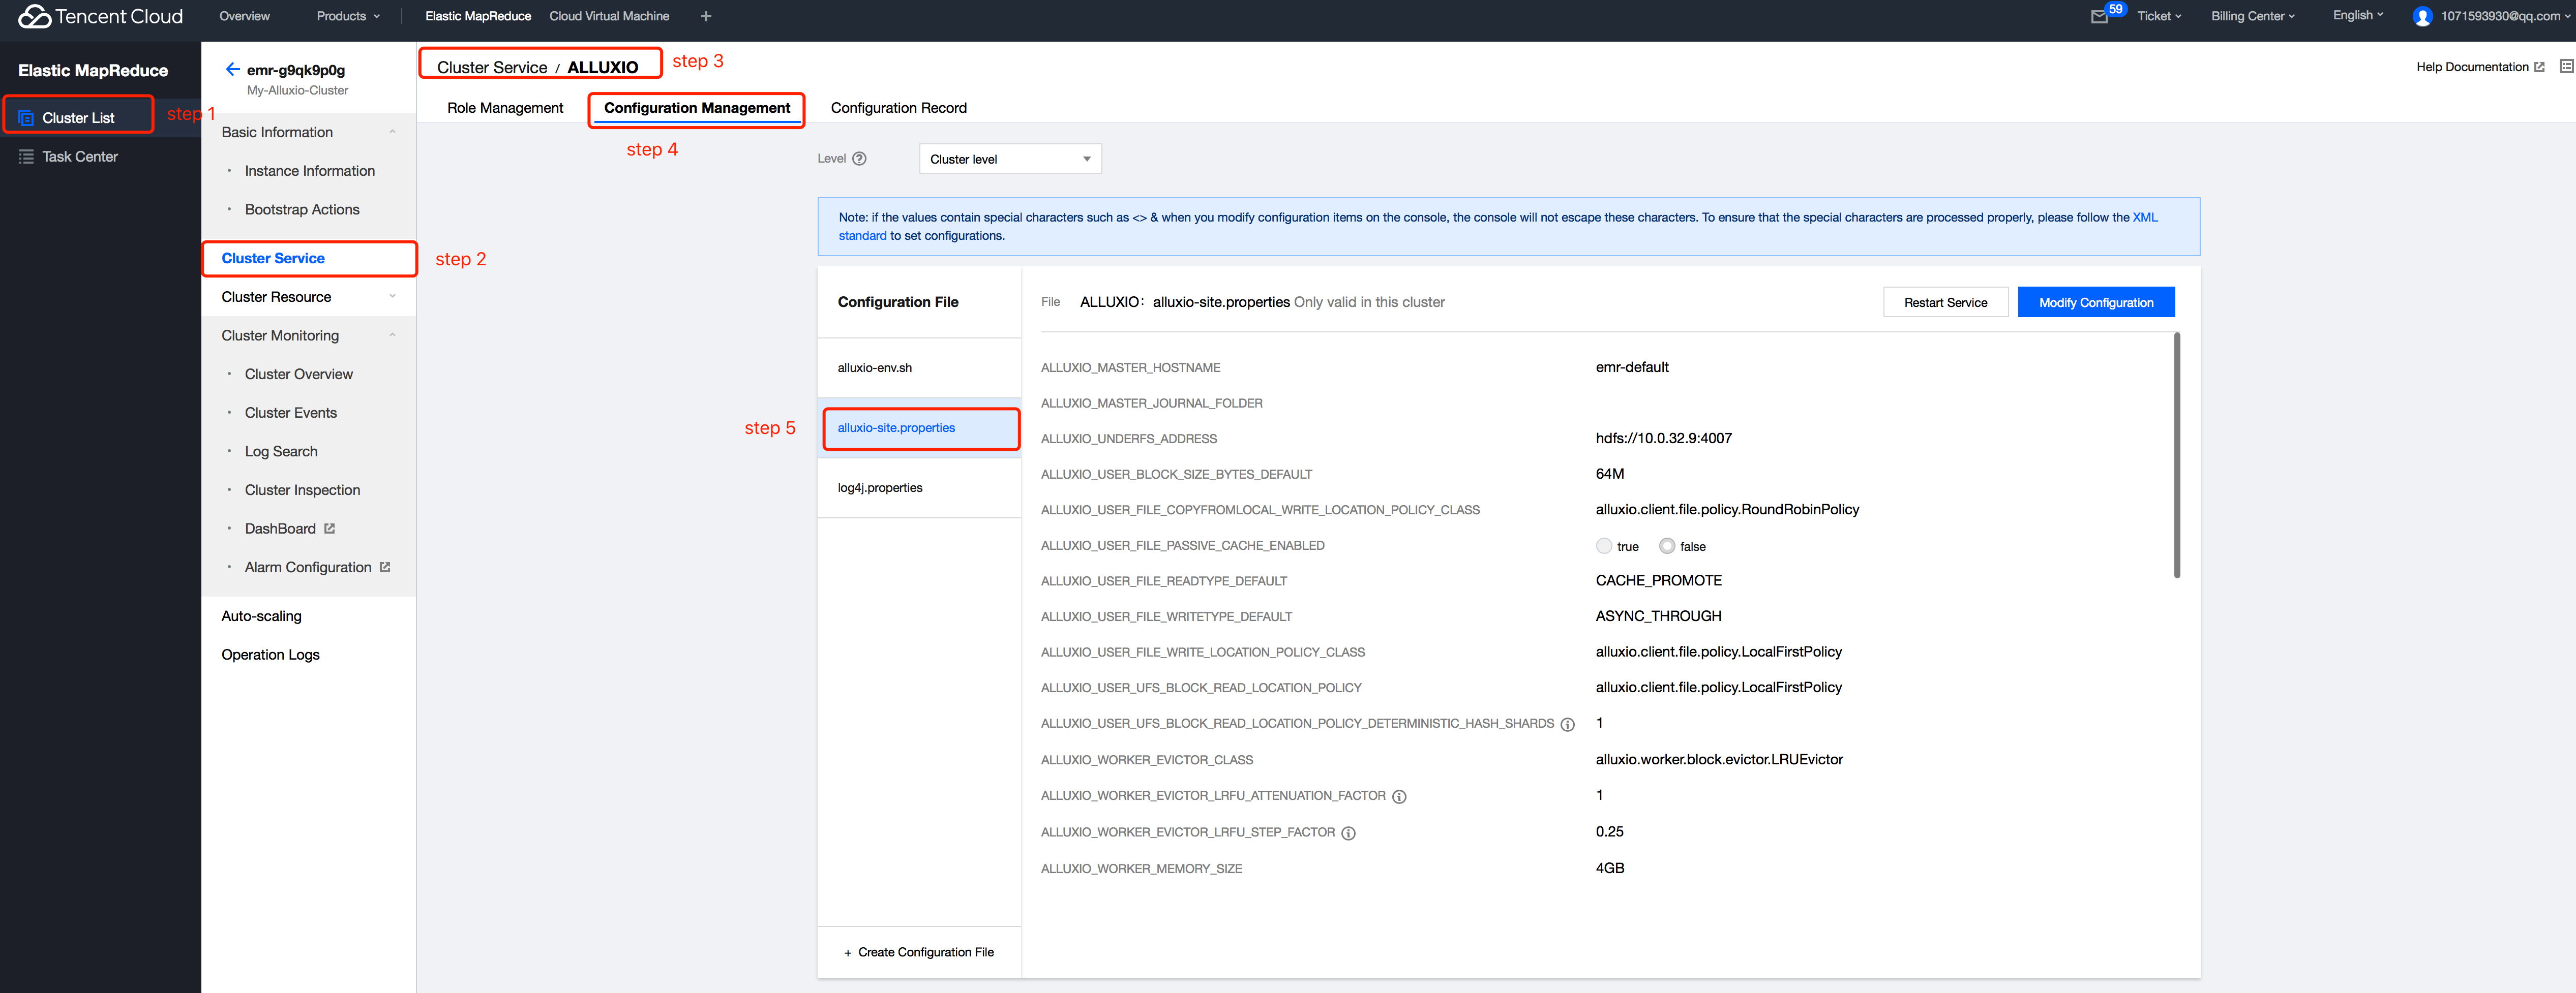Add a new shortcut with plus icon
The width and height of the screenshot is (2576, 993).
[706, 16]
